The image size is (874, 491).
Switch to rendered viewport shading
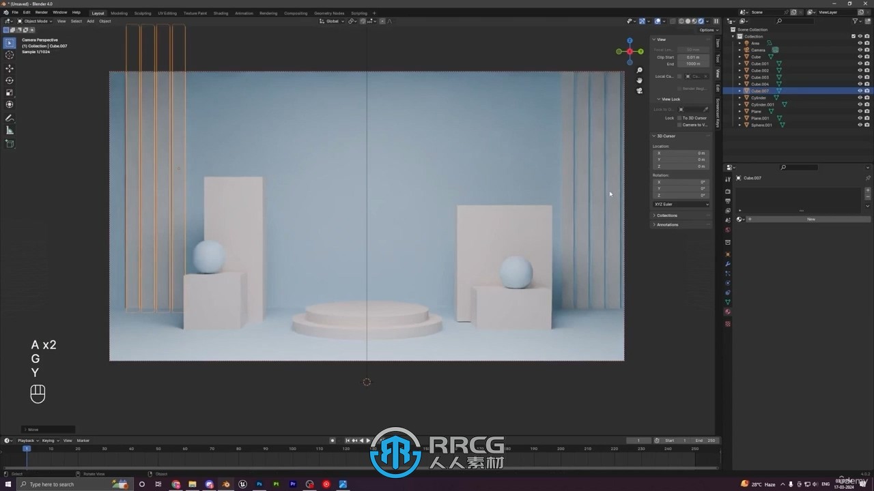click(x=701, y=21)
